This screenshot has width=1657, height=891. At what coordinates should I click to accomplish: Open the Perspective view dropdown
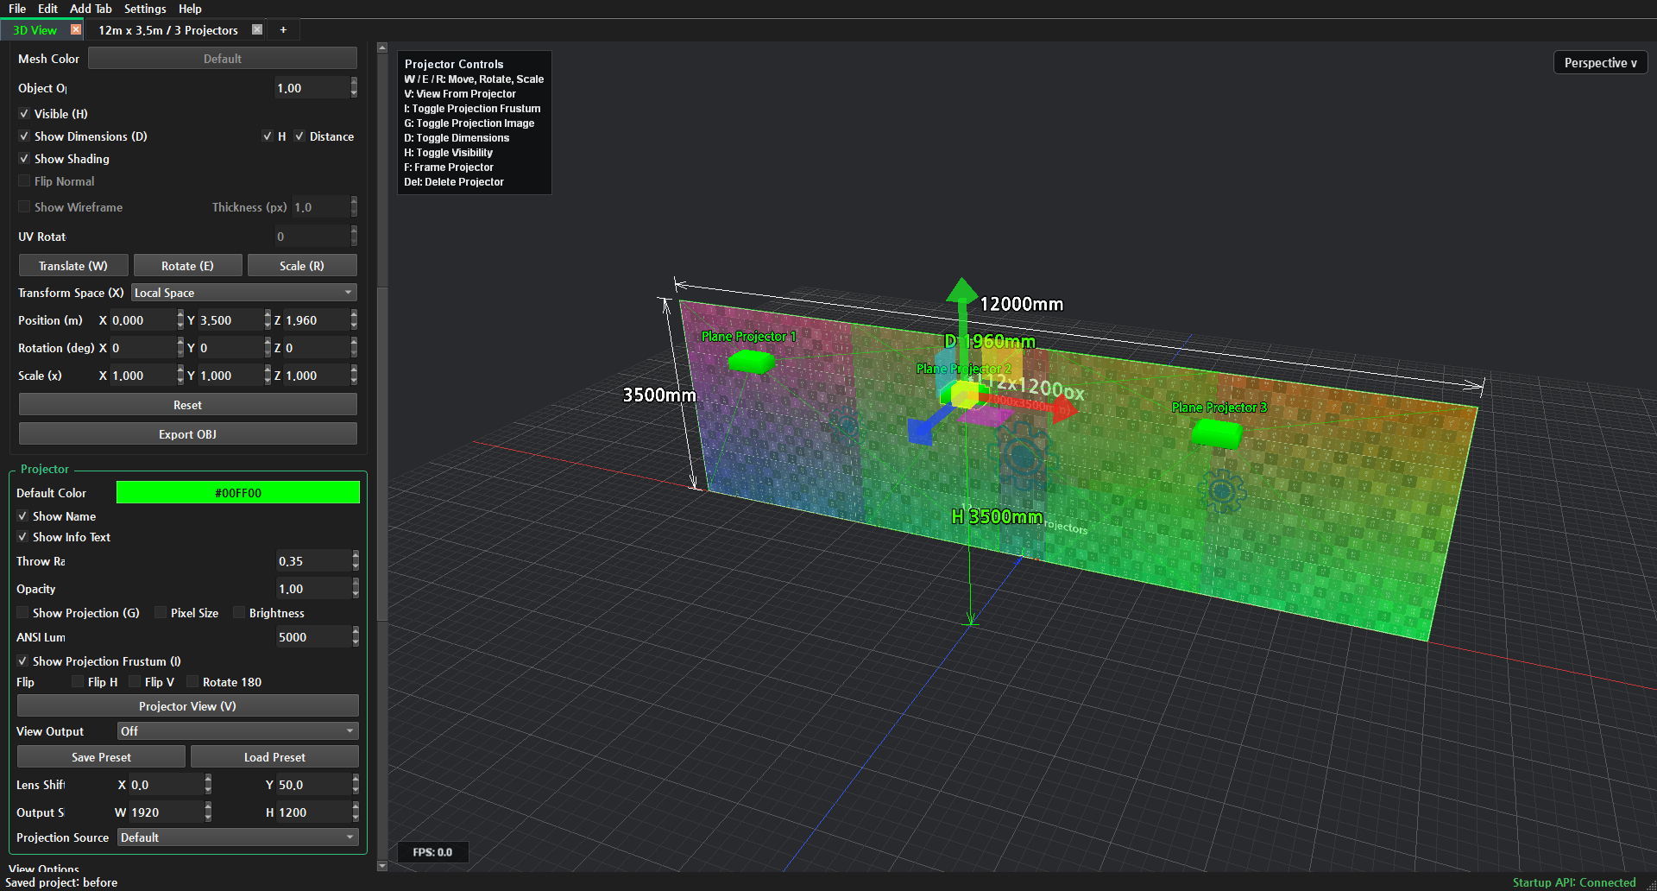(1600, 63)
